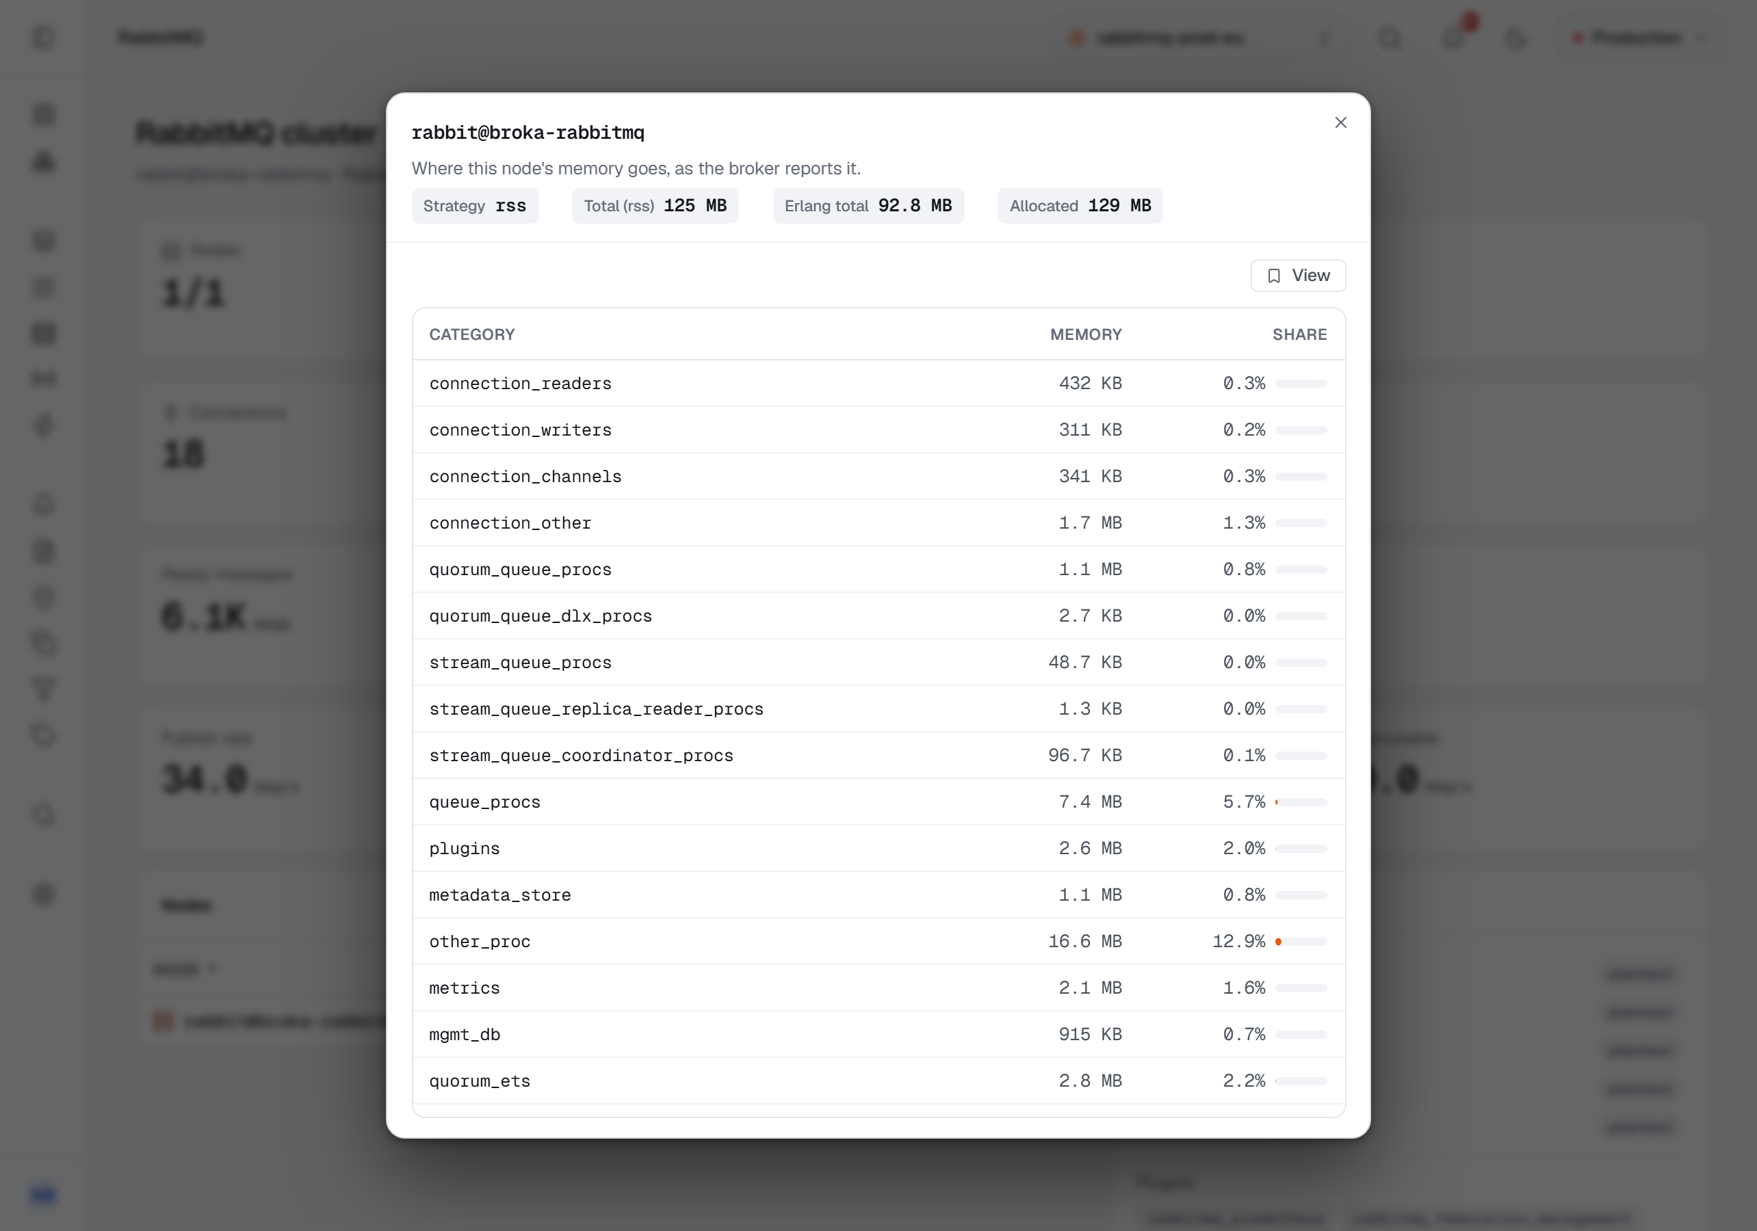Click the bookmark icon in View button
The image size is (1757, 1231).
[x=1274, y=276]
